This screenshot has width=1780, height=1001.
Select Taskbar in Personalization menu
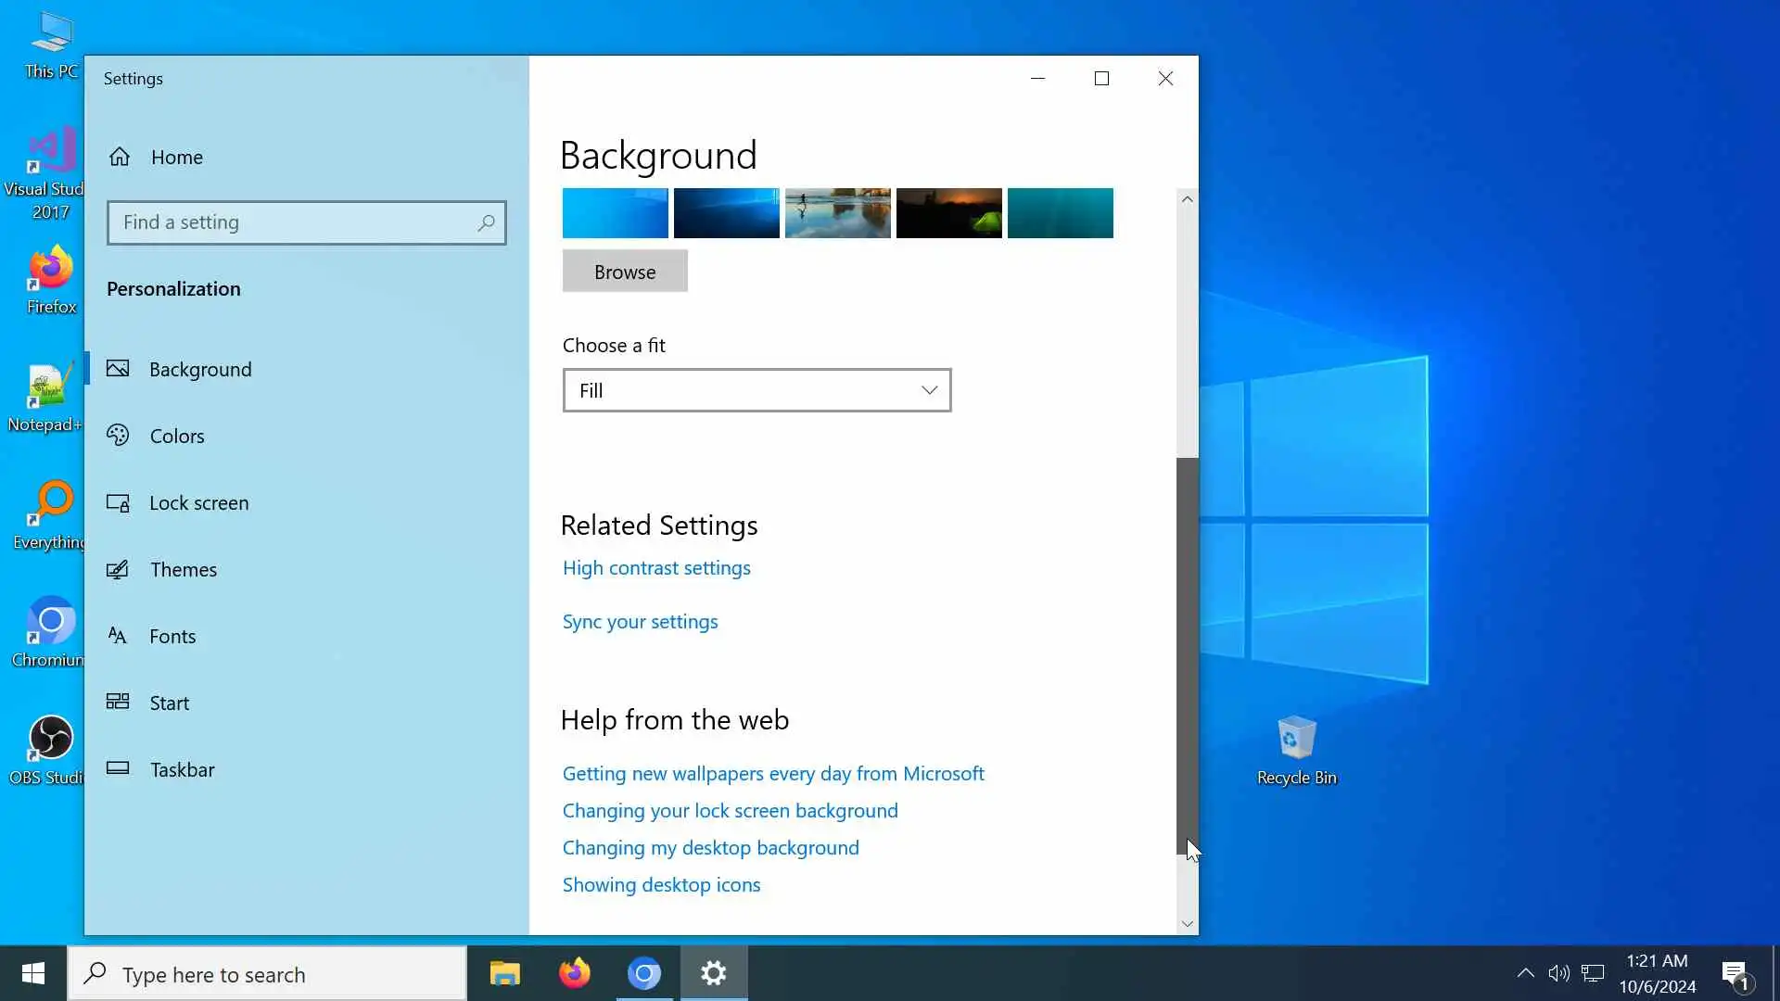tap(182, 769)
